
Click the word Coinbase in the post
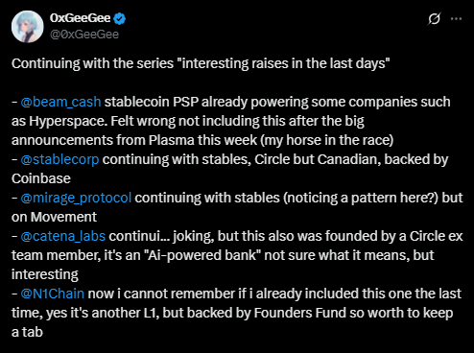click(x=41, y=178)
